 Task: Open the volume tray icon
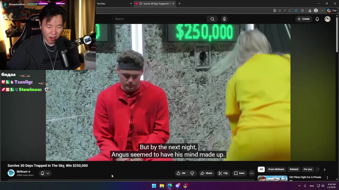(x=323, y=186)
